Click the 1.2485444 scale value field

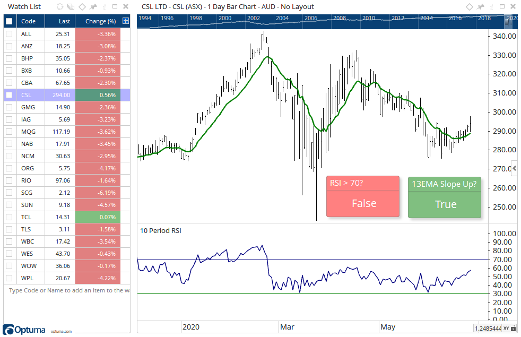point(488,329)
